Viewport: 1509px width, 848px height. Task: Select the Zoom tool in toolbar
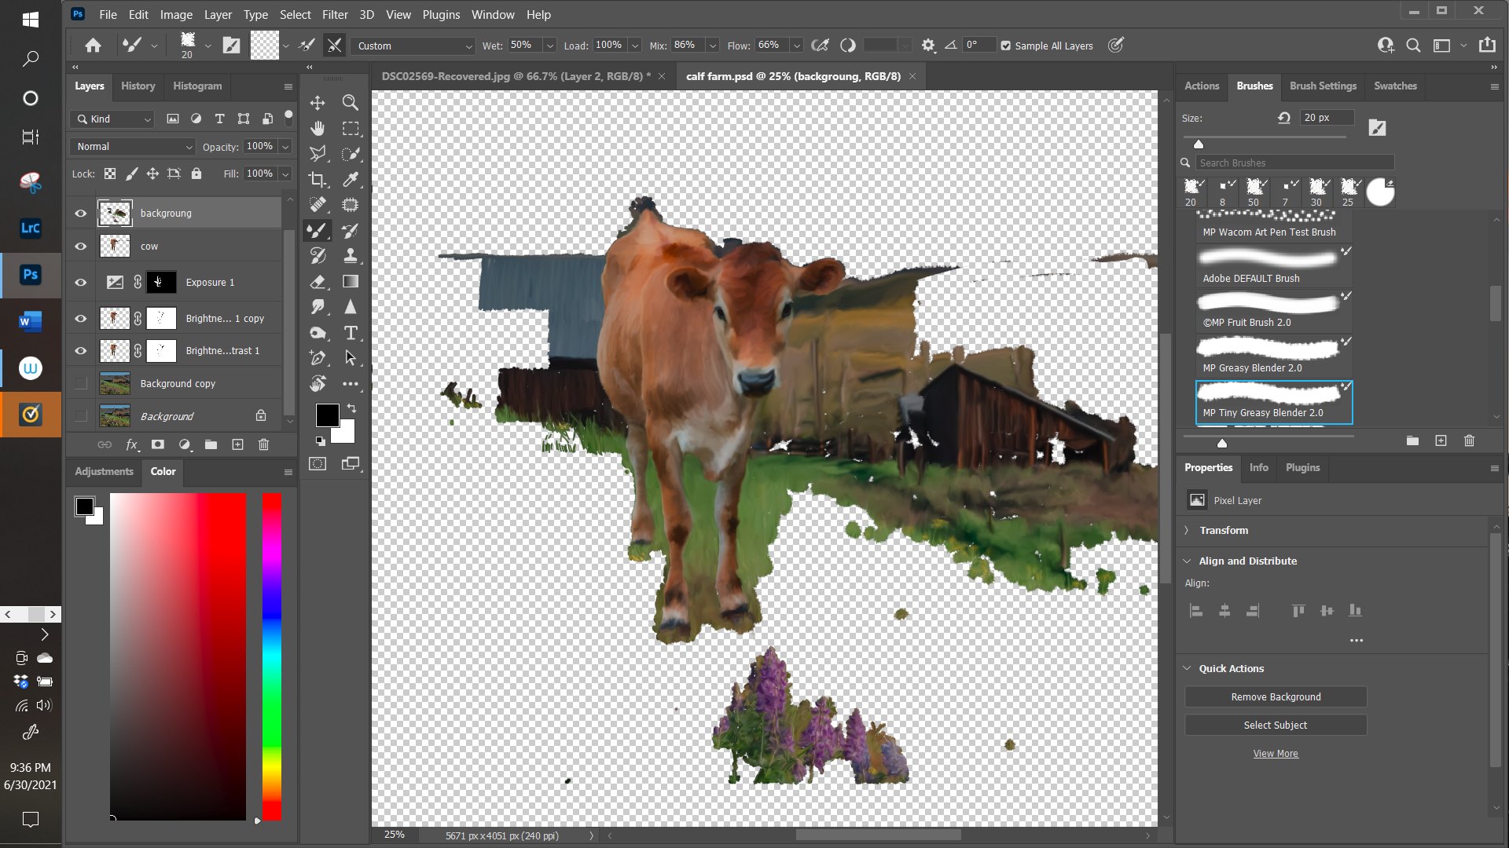(351, 103)
